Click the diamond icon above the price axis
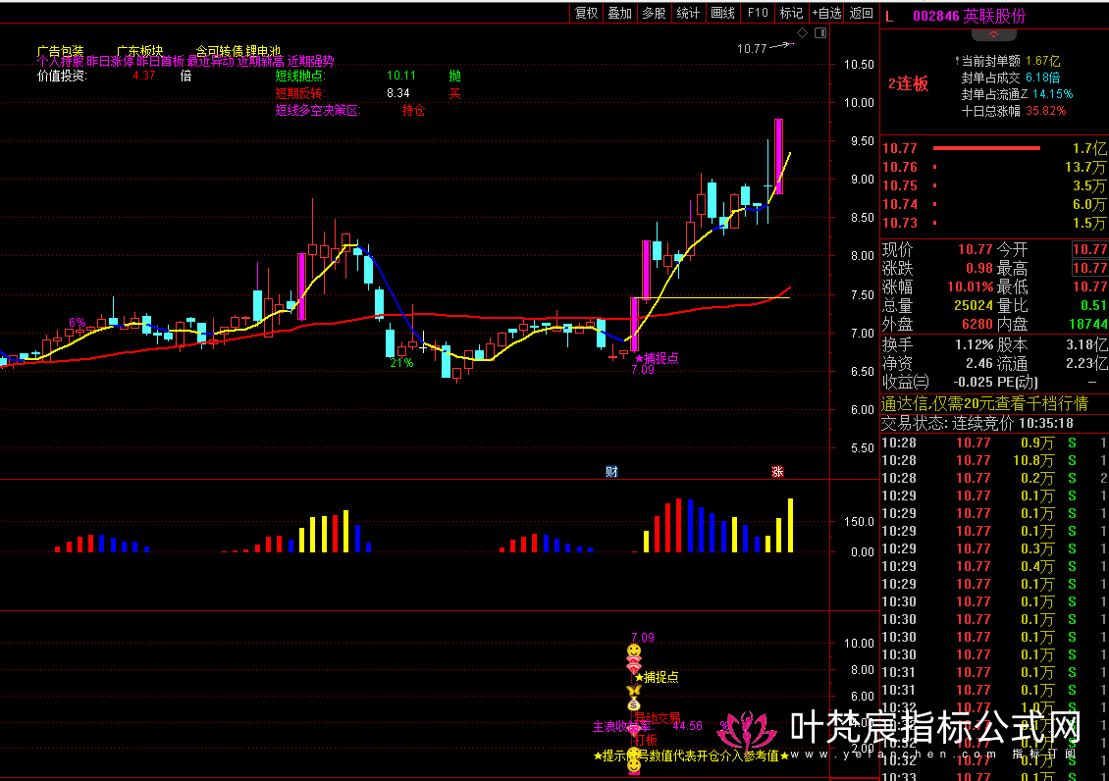This screenshot has width=1109, height=781. point(802,33)
